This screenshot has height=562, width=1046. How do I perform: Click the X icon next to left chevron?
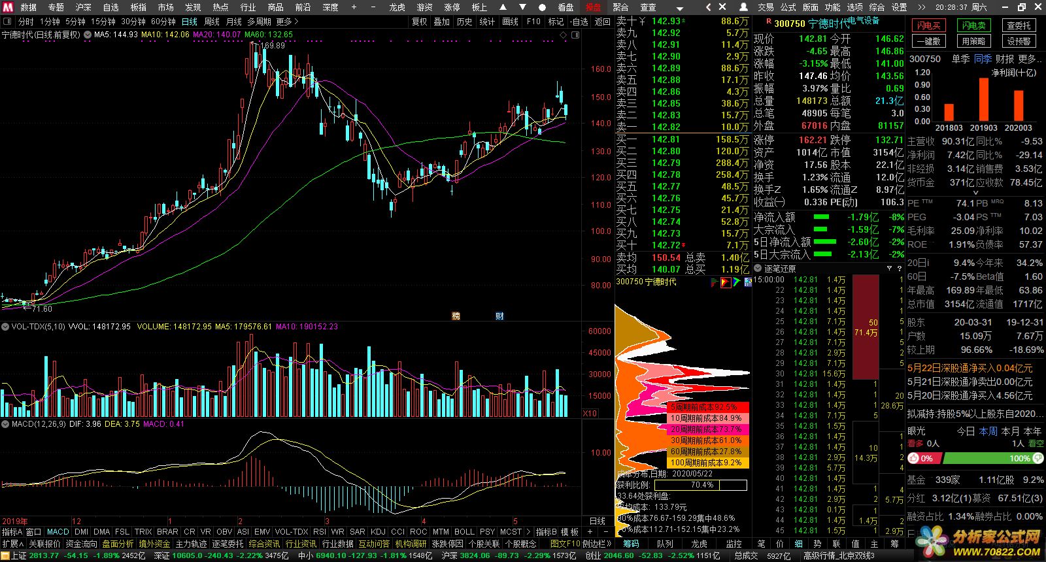click(722, 7)
